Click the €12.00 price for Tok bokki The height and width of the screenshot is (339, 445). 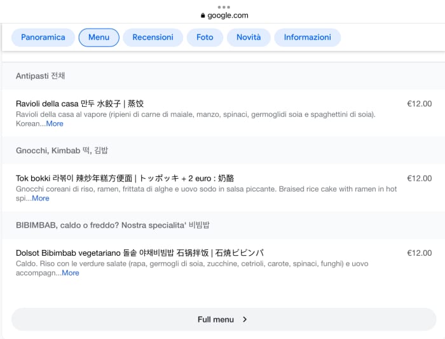click(420, 178)
